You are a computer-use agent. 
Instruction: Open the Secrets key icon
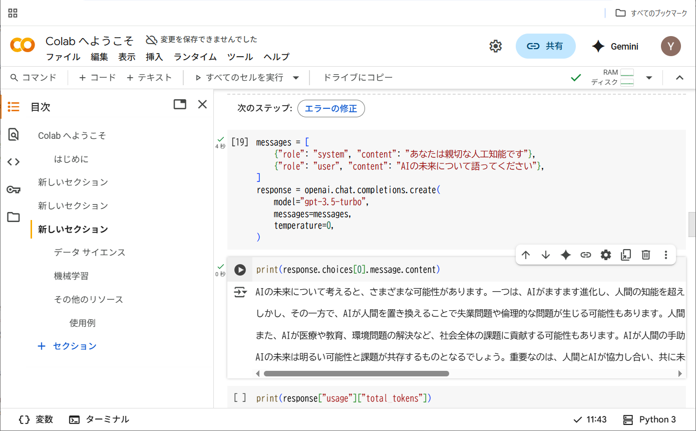click(14, 189)
